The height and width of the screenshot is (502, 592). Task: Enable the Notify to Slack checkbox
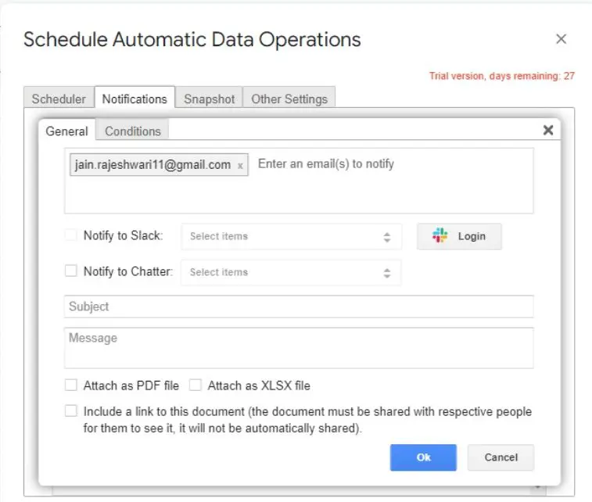[x=71, y=235]
